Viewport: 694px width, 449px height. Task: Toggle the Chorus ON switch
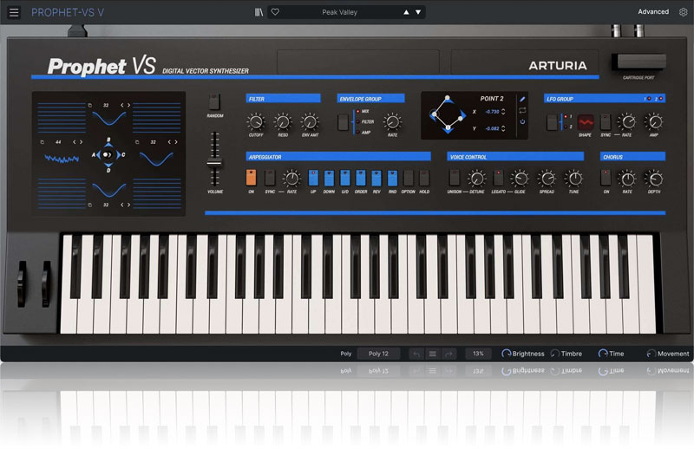606,178
